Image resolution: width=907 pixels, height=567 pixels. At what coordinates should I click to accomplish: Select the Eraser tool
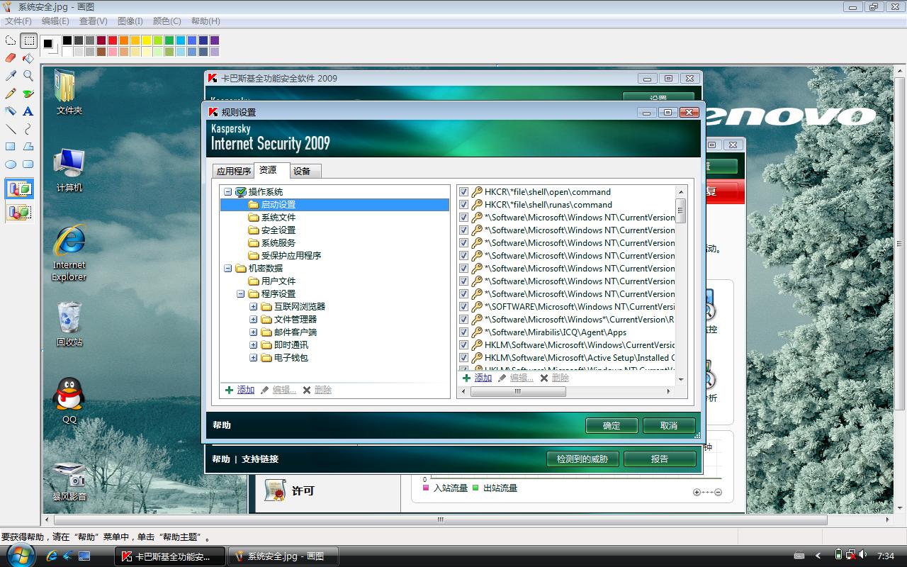point(11,58)
